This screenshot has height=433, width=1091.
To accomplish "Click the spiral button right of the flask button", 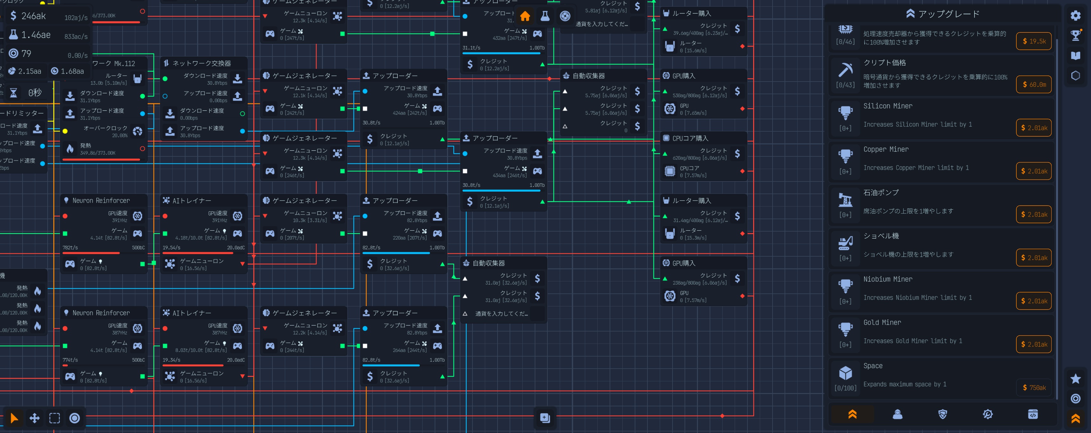I will tap(565, 16).
